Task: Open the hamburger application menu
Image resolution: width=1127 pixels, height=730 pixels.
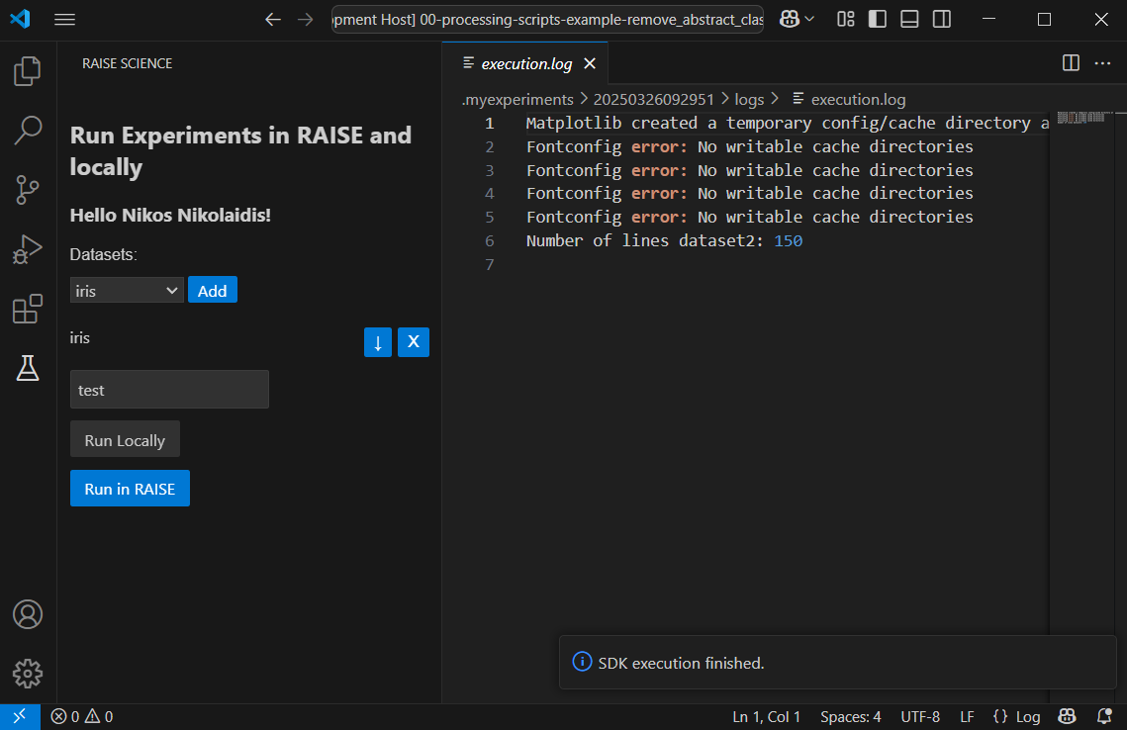Action: [x=64, y=20]
